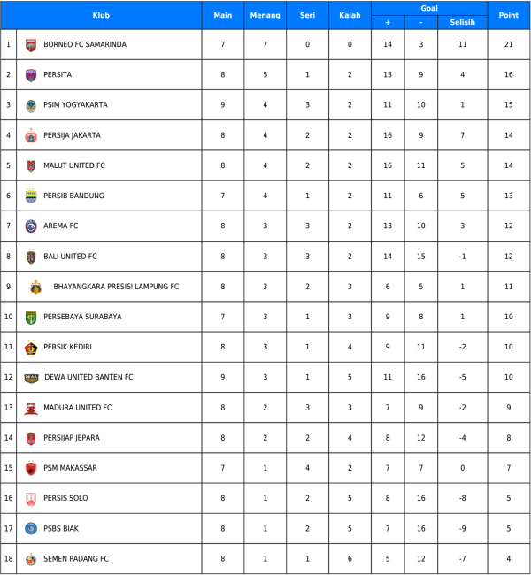Click the Bhayangkara Presisi Lampung FC logo

pyautogui.click(x=35, y=287)
